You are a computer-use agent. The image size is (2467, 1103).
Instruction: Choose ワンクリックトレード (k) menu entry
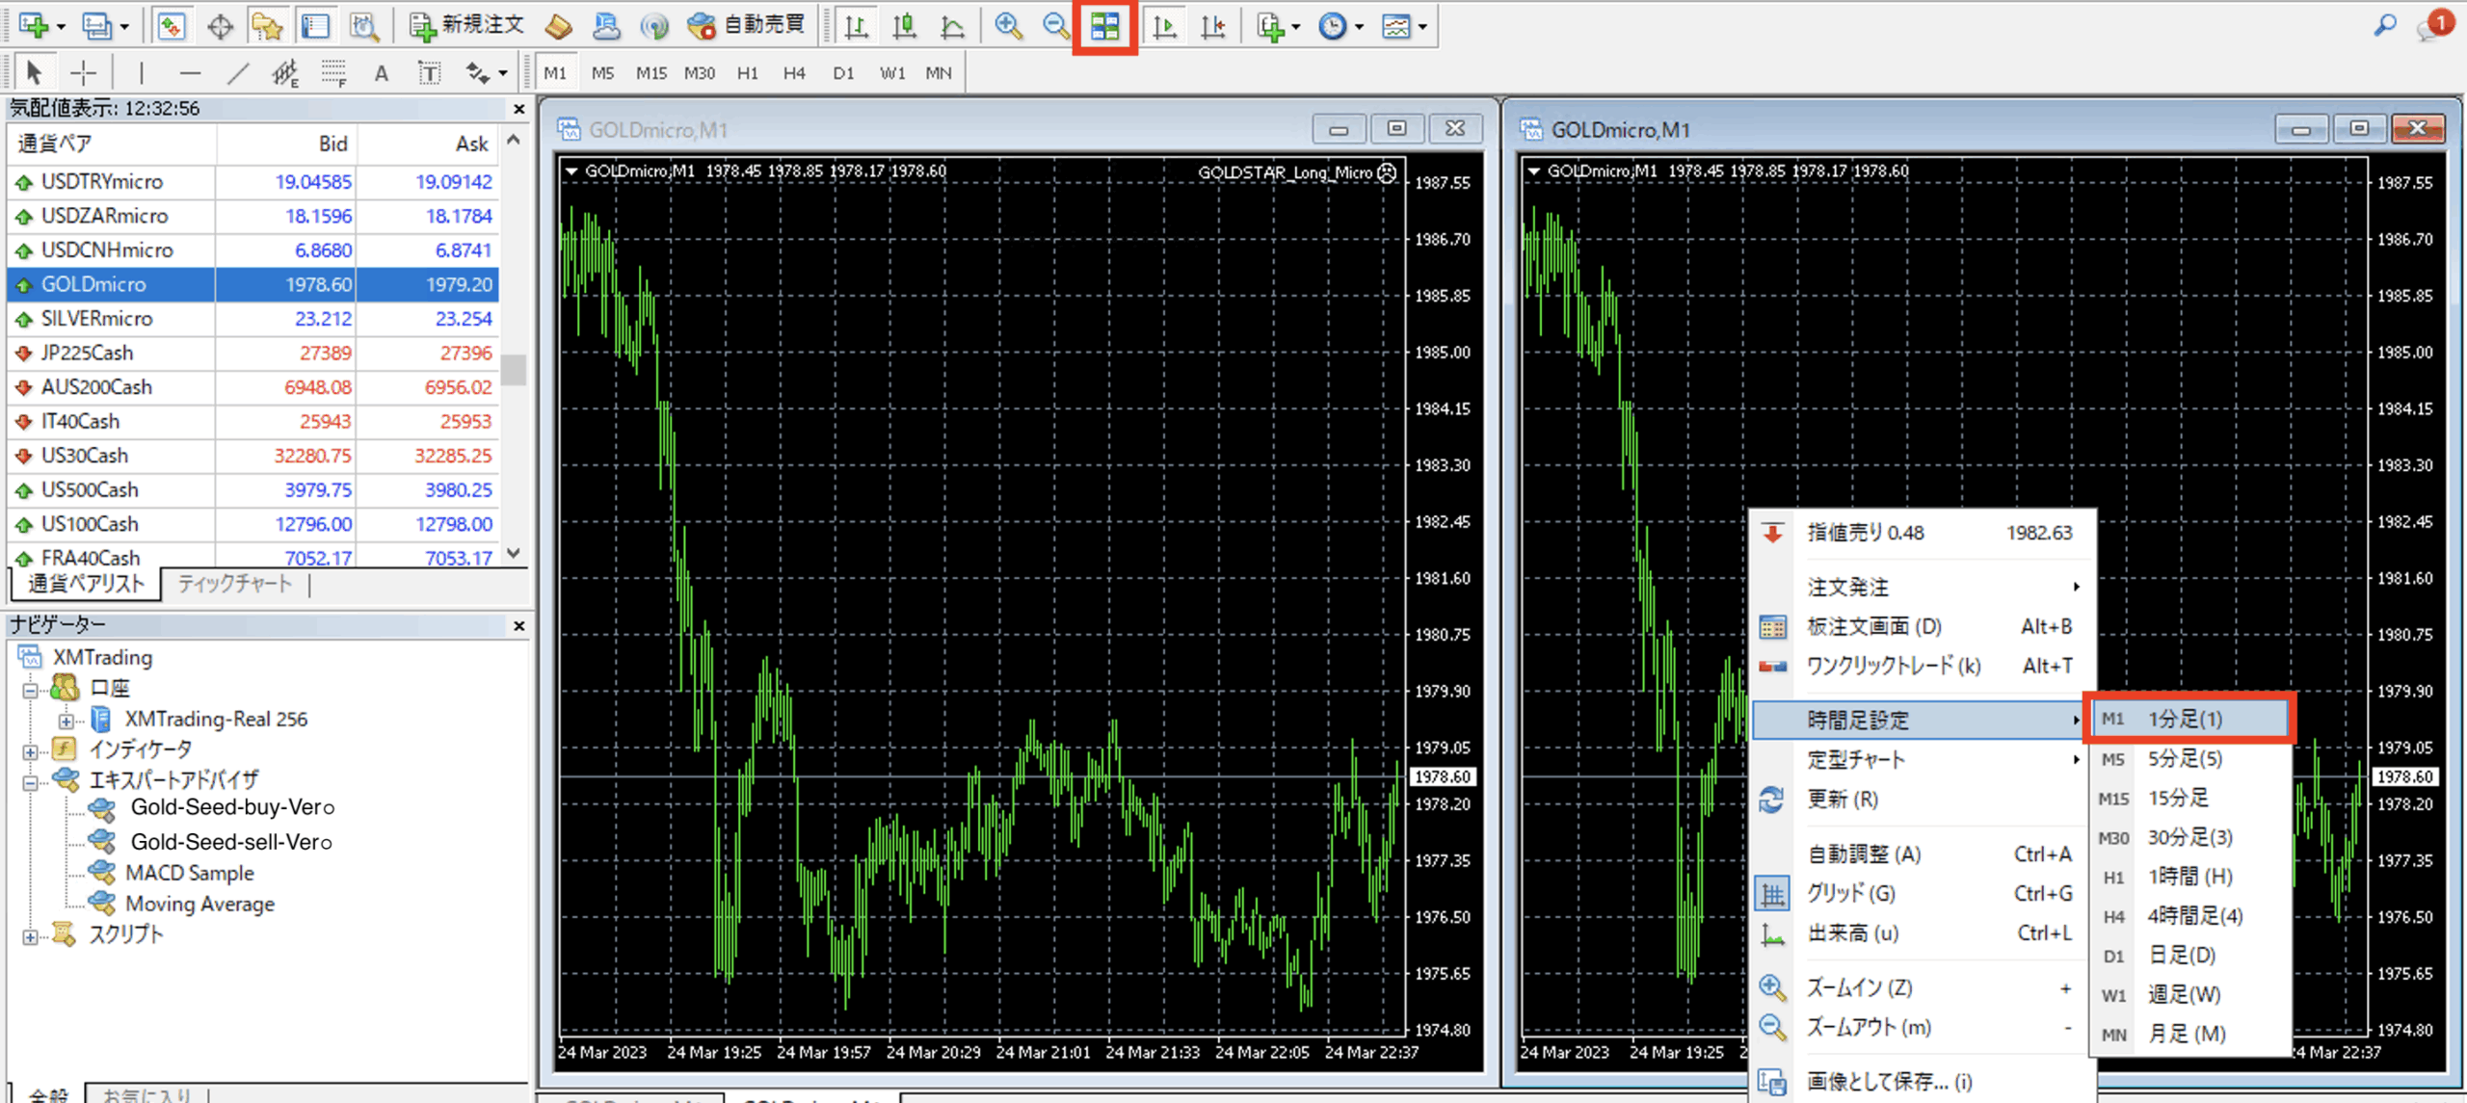[x=1923, y=666]
